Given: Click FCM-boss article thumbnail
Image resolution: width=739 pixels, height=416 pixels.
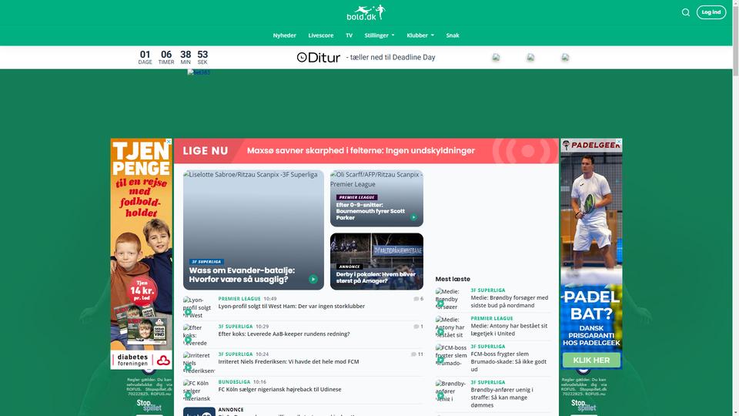Looking at the screenshot, I should point(451,355).
